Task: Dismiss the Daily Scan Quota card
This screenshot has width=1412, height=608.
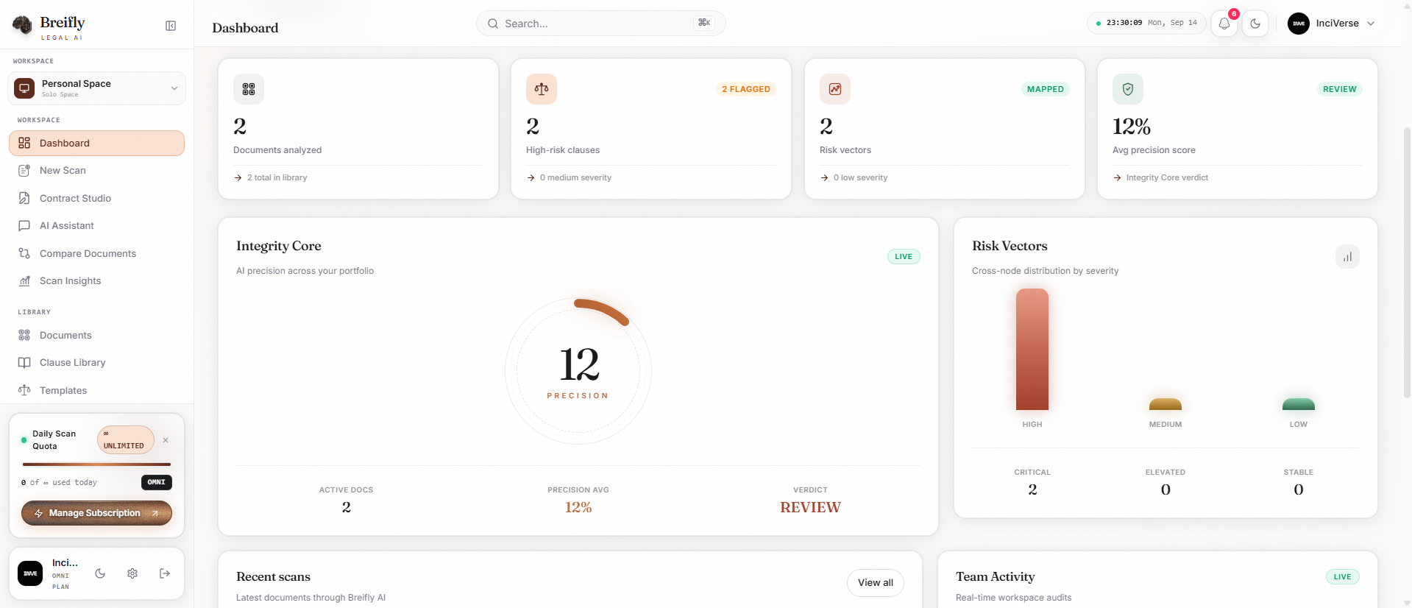Action: (166, 440)
